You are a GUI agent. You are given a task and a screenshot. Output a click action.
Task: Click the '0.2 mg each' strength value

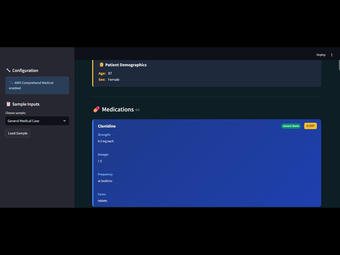coord(106,141)
